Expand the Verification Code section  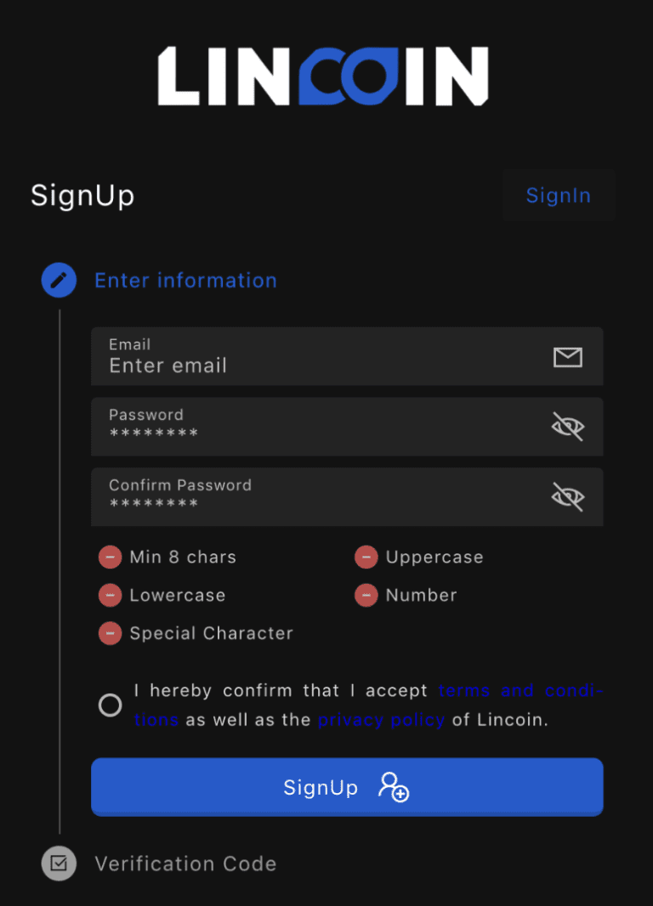click(x=185, y=864)
